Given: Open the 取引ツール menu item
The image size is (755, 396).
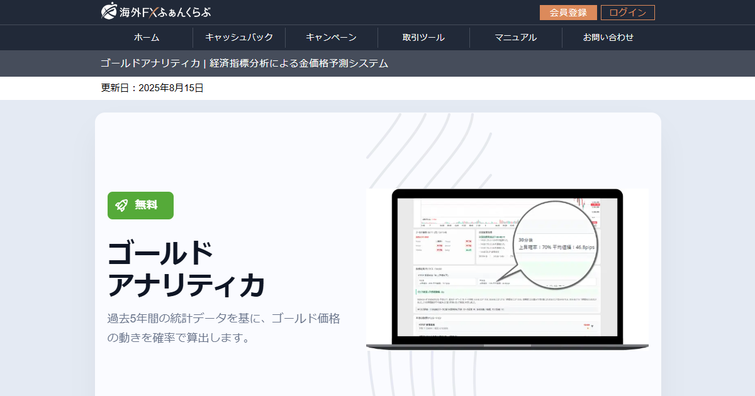Looking at the screenshot, I should 423,37.
